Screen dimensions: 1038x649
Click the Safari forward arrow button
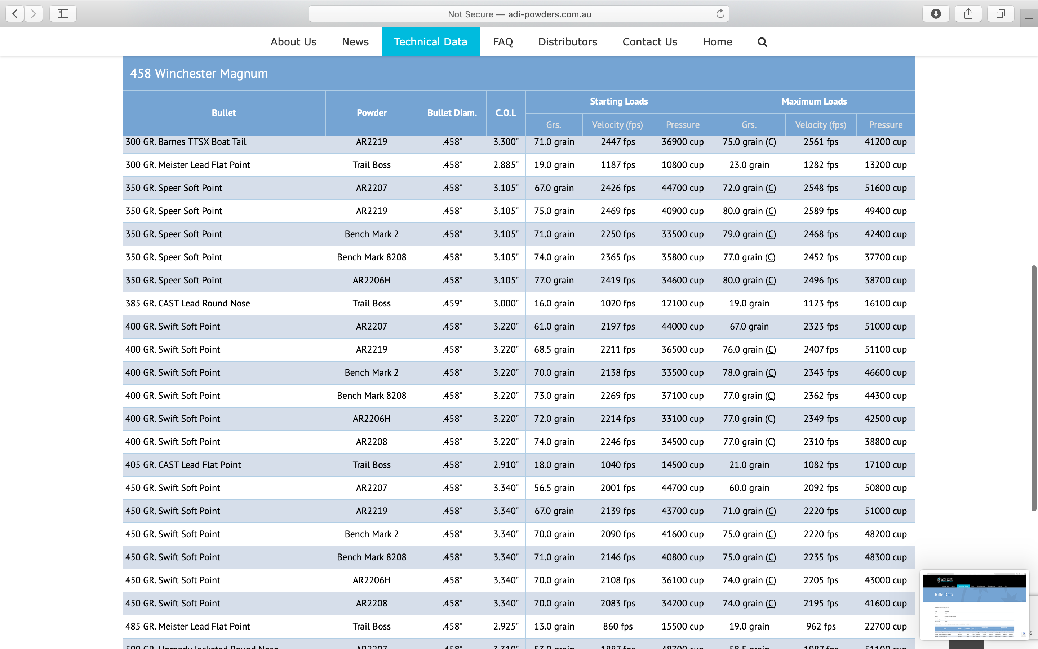tap(34, 14)
